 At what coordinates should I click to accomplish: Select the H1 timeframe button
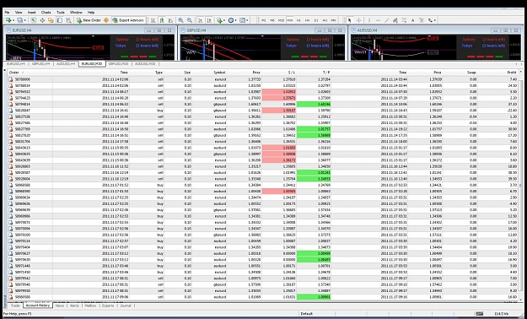click(x=298, y=20)
